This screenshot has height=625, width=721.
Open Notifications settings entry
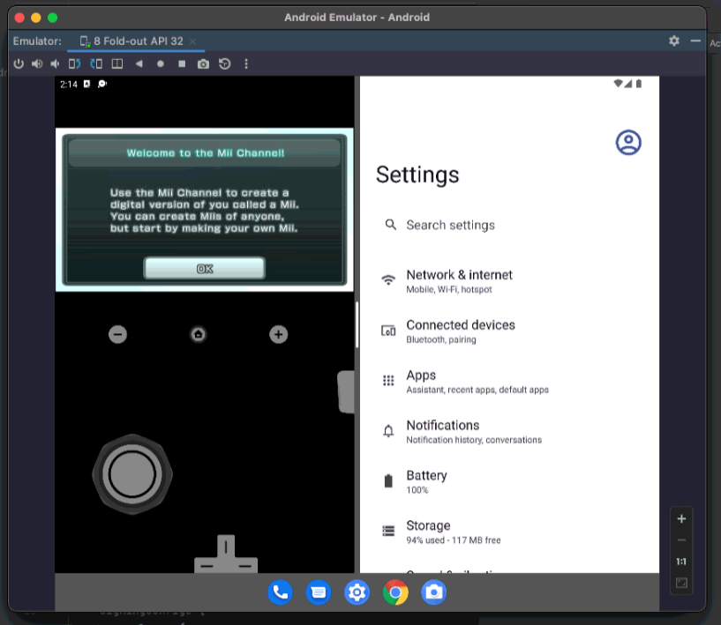click(509, 432)
